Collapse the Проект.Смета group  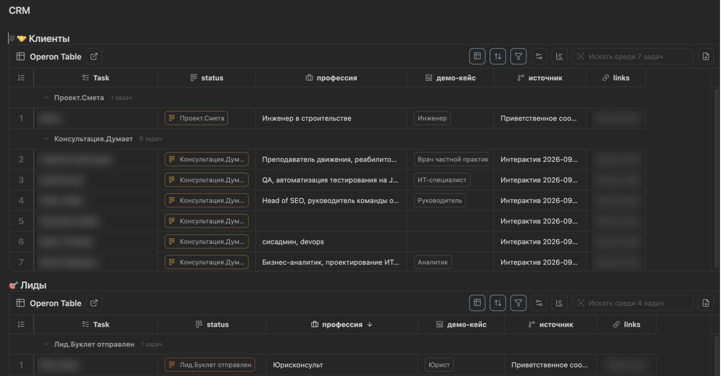point(46,98)
